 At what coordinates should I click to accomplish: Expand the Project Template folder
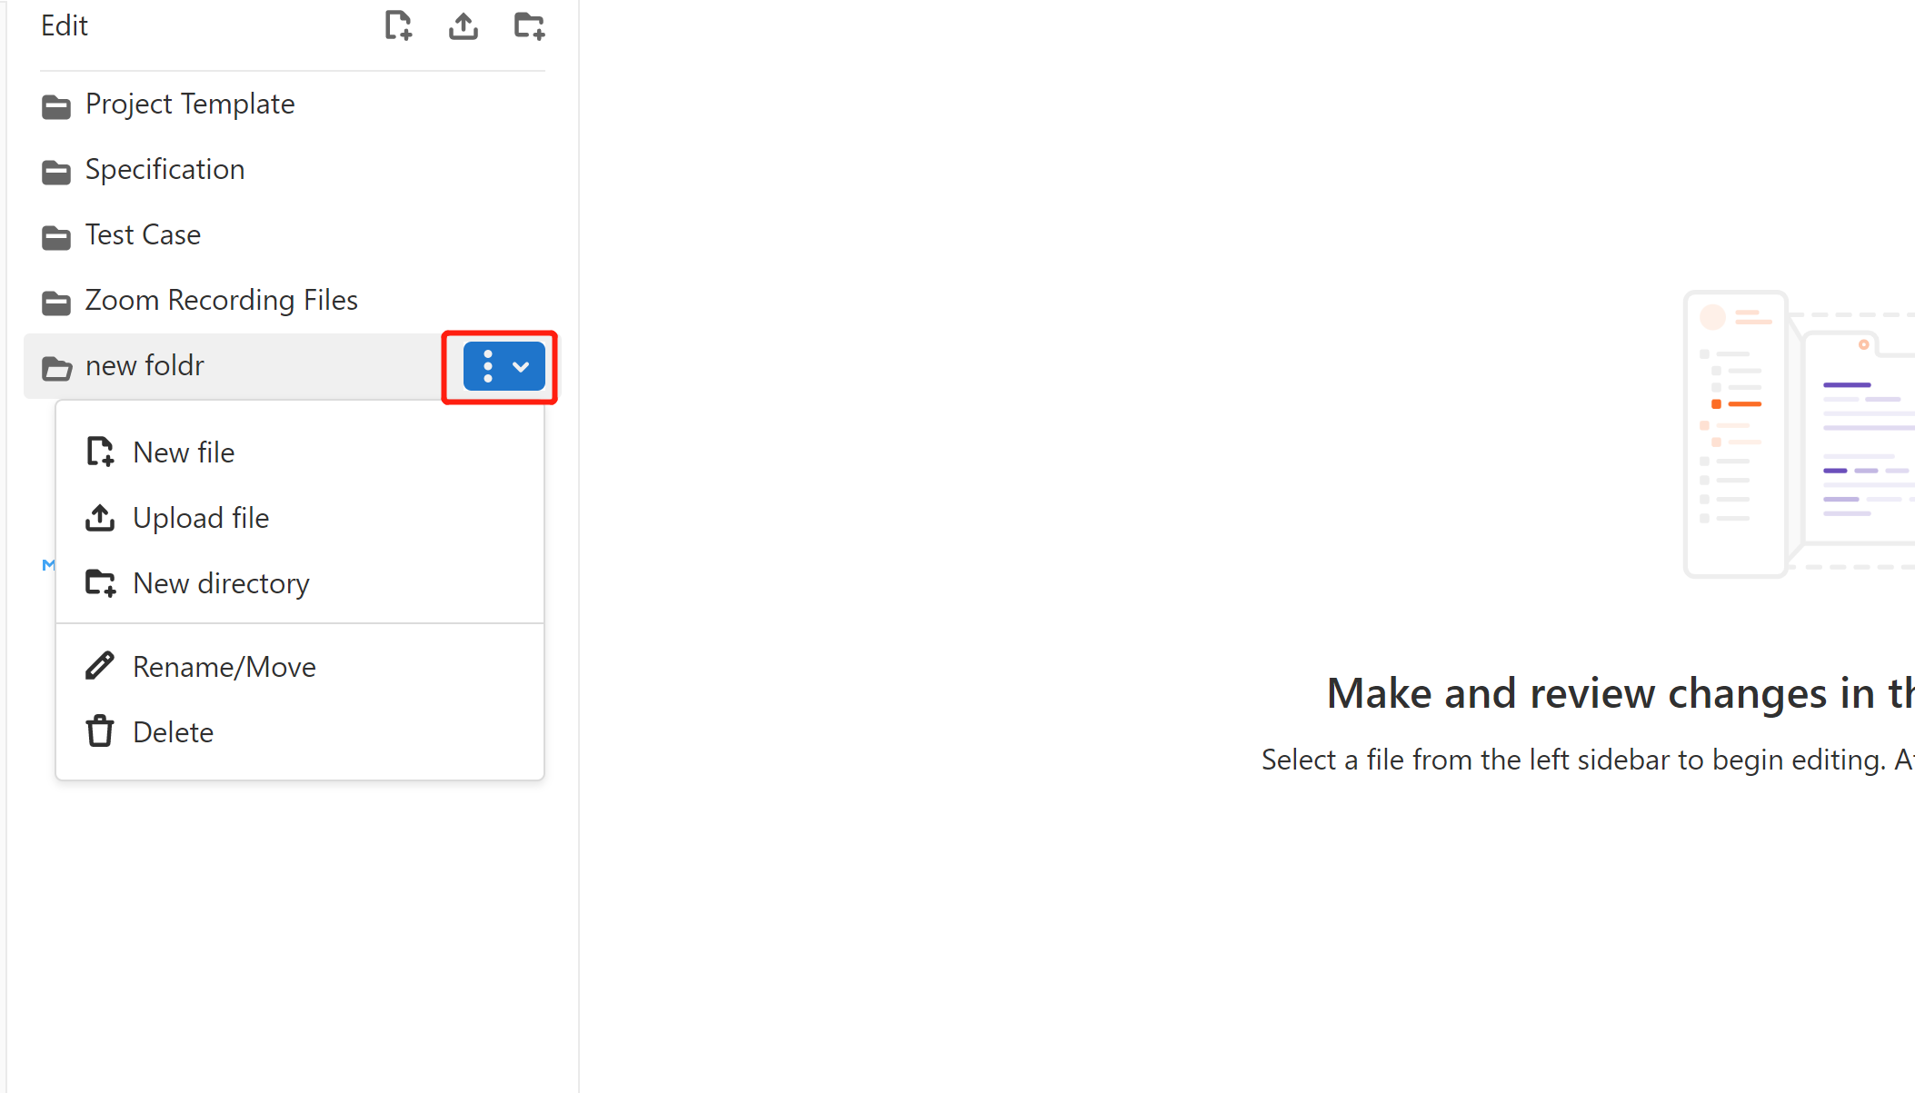(x=191, y=104)
